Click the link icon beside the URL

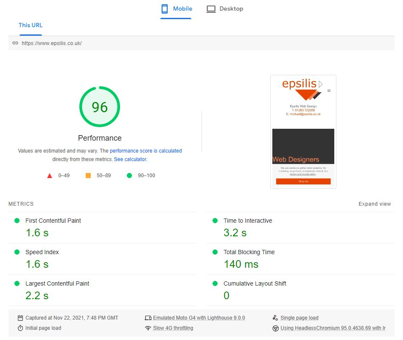[x=15, y=43]
